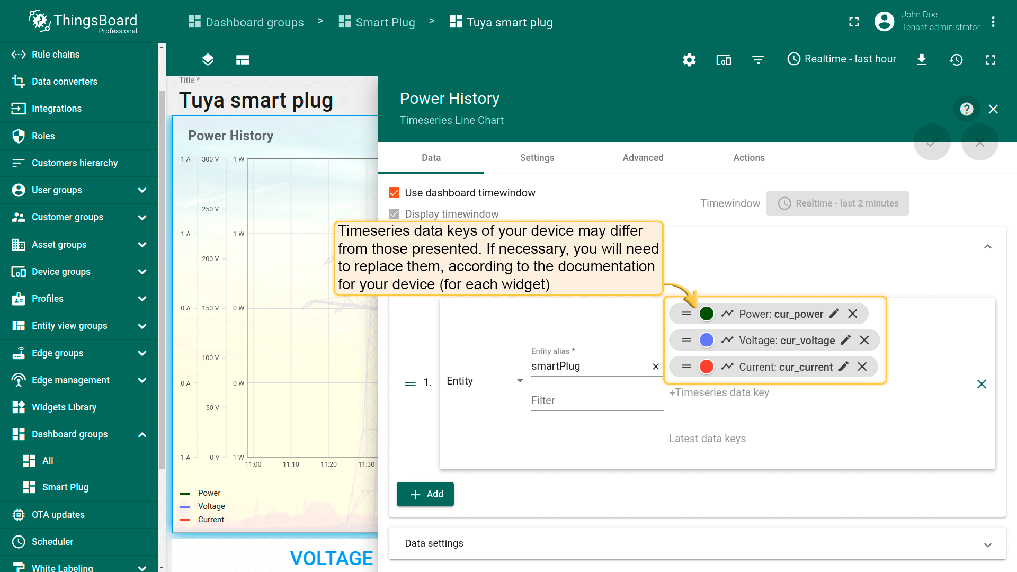Click the Add datasource button
This screenshot has width=1017, height=572.
[425, 494]
